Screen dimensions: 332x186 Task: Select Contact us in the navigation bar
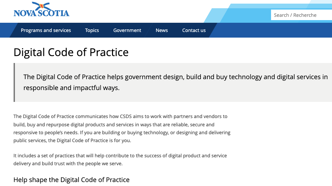click(194, 30)
